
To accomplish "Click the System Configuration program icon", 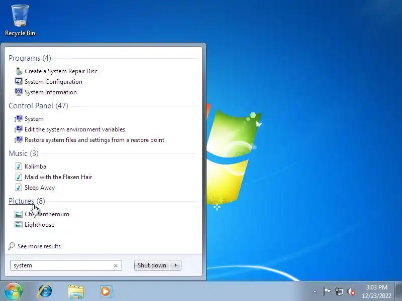I will tap(19, 81).
